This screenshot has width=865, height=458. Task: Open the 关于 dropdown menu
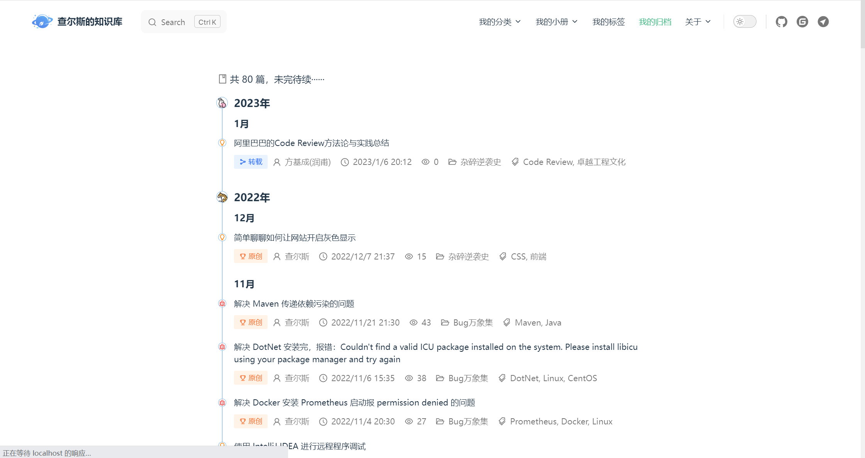697,22
